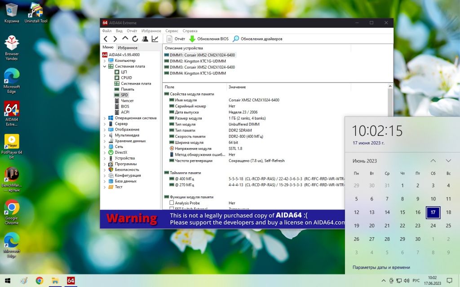This screenshot has height=287, width=460.
Task: Go to next month in calendar
Action: (x=448, y=161)
